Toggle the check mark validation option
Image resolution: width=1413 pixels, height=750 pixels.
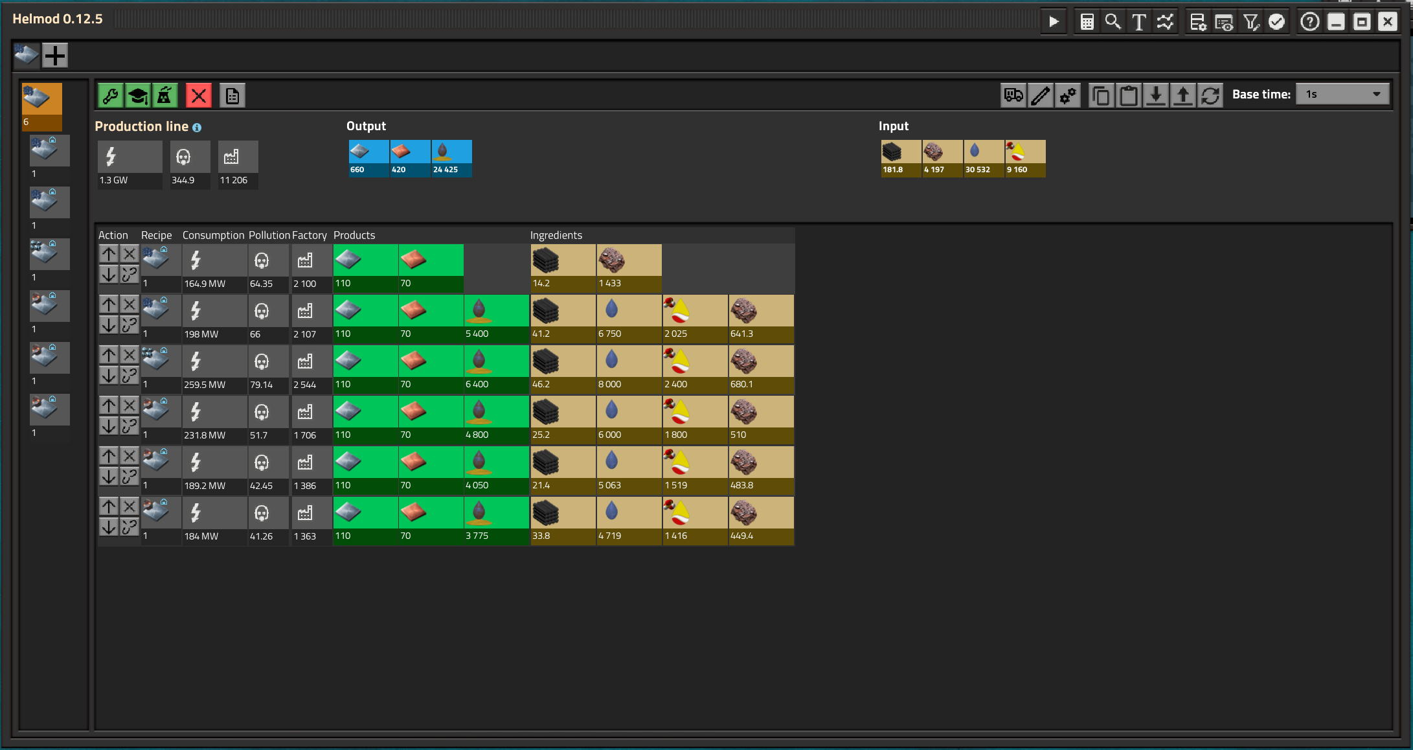tap(1276, 21)
